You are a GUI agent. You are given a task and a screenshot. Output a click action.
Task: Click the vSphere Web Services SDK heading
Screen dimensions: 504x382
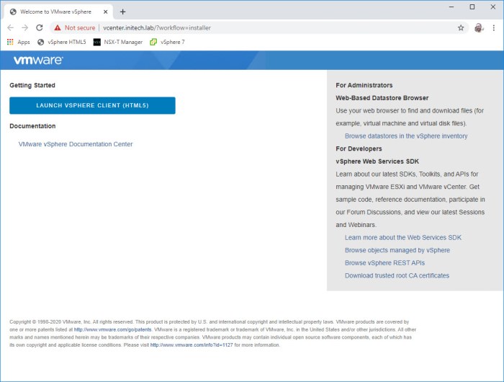377,161
